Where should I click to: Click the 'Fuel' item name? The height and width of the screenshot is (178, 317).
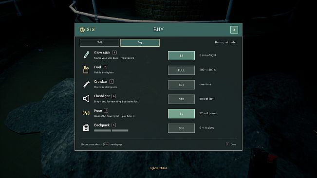point(97,67)
